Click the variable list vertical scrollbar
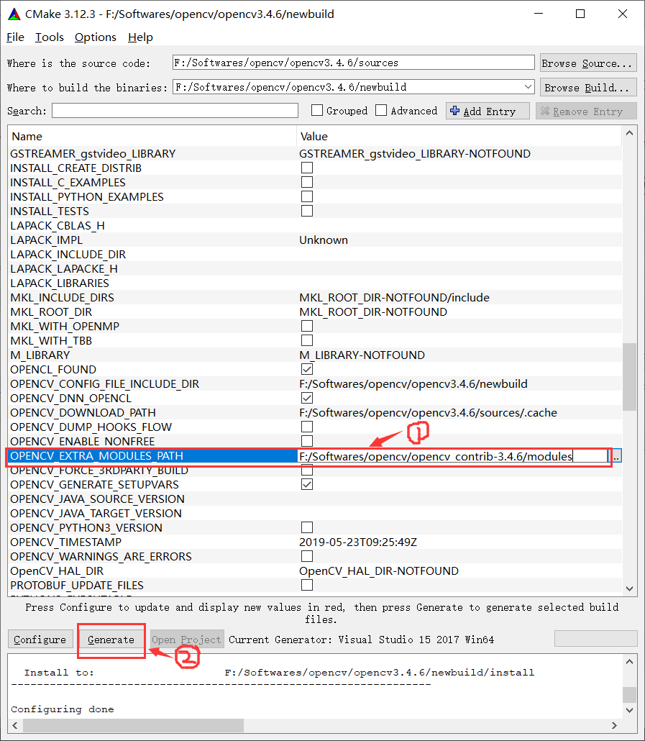 [x=629, y=376]
